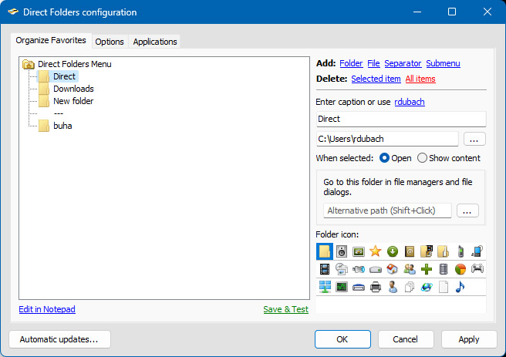Screen dimensions: 506x357
Task: Select the Direct tree item
Action: 64,76
